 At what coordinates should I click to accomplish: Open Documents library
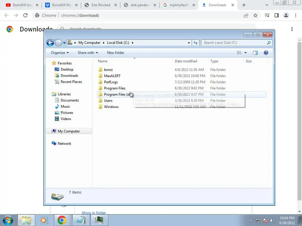(x=67, y=100)
